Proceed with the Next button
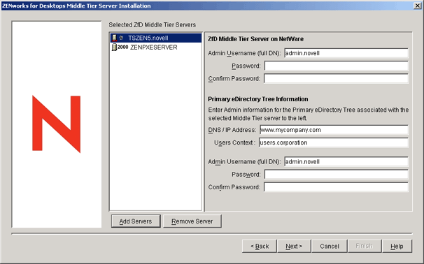 [294, 246]
